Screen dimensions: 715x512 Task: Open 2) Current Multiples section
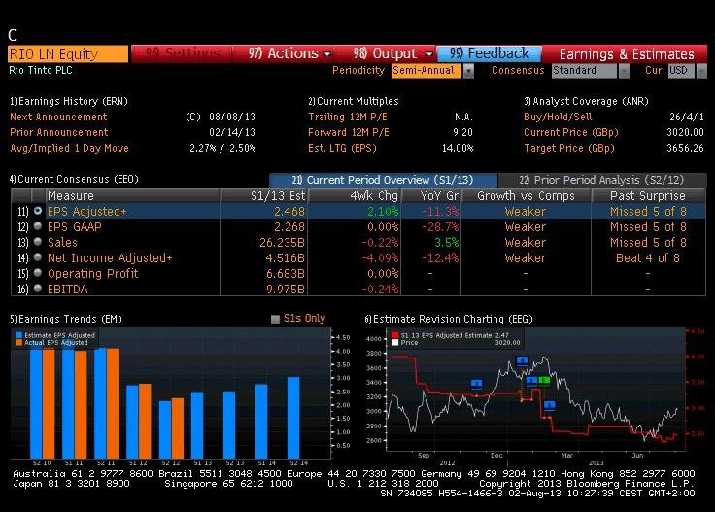pyautogui.click(x=353, y=101)
